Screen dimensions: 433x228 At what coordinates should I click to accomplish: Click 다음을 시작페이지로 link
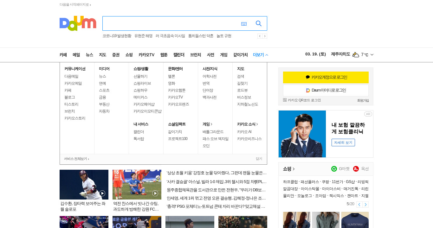75,5
